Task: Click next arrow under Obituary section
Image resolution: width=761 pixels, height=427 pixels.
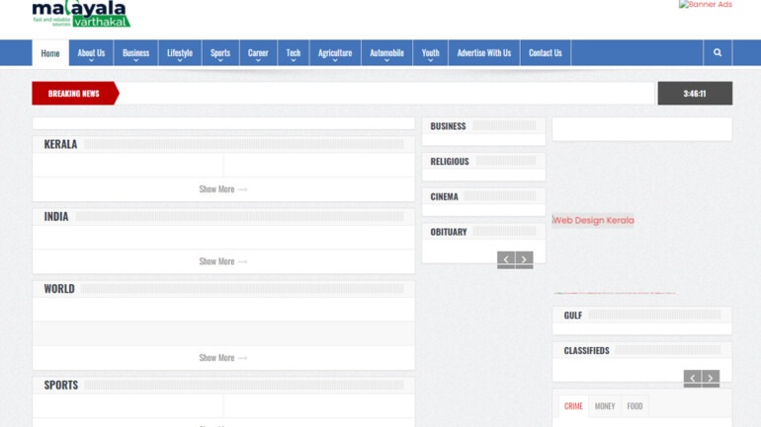Action: point(524,259)
